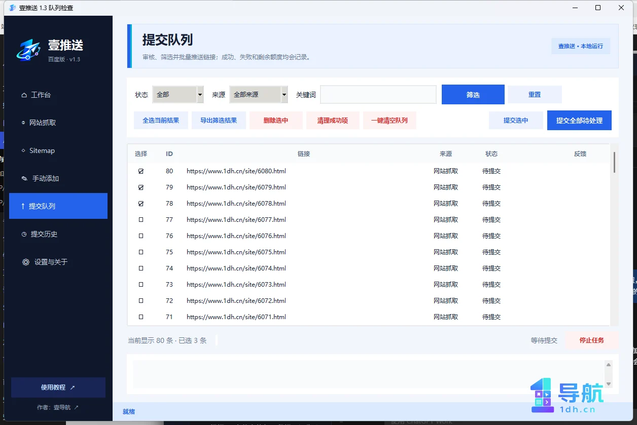Click the gear icon beside 设置与关于
The height and width of the screenshot is (425, 637).
pos(26,262)
